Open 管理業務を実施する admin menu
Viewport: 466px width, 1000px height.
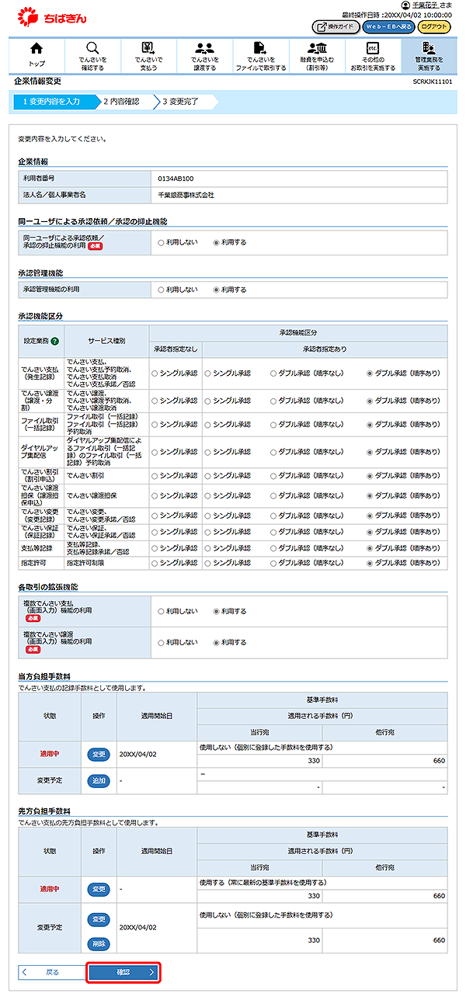429,54
